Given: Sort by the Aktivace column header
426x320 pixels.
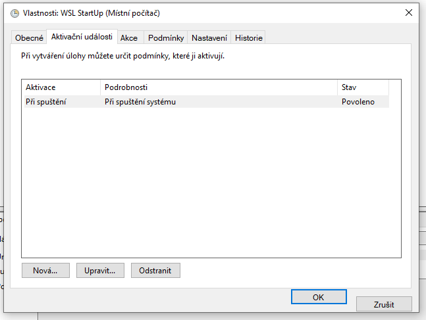Looking at the screenshot, I should click(x=61, y=87).
